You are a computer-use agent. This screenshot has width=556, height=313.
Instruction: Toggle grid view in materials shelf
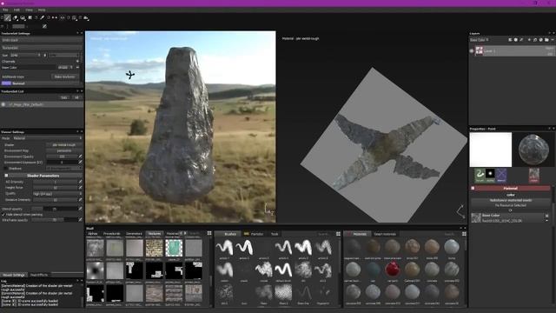pyautogui.click(x=464, y=234)
